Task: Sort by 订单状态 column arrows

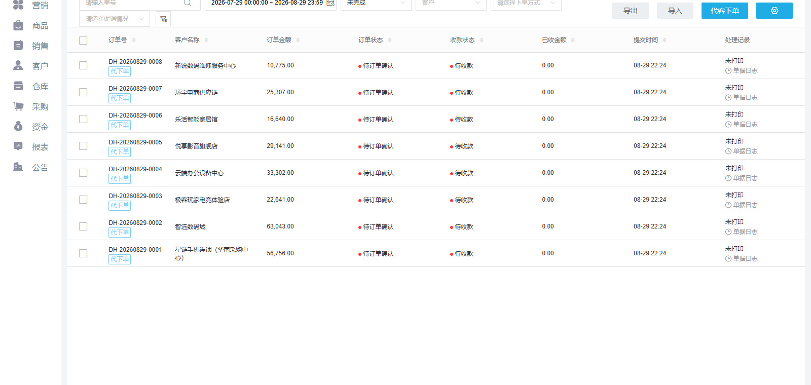Action: [390, 40]
